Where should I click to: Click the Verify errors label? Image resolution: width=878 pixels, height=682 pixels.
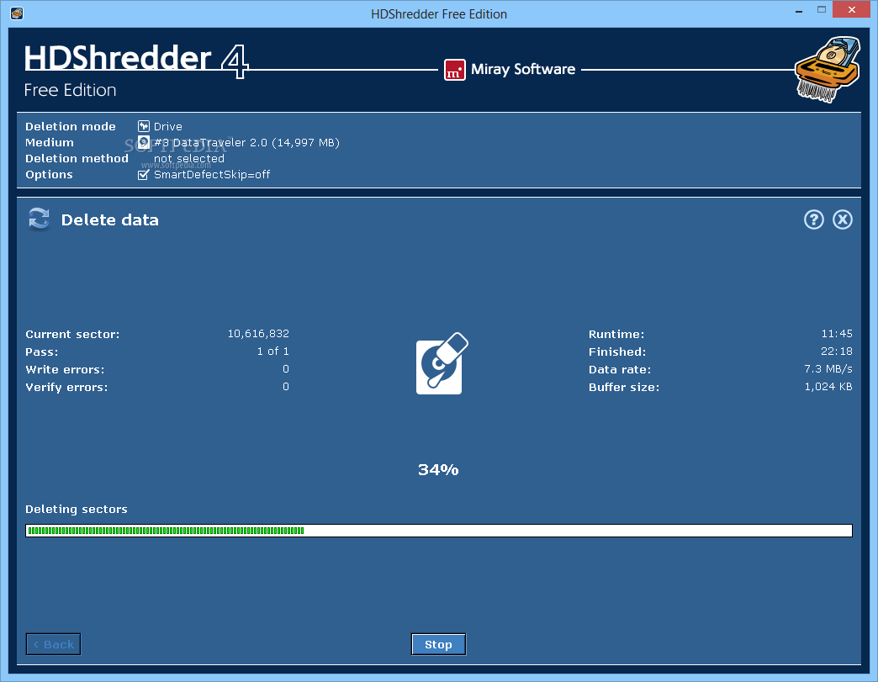(x=66, y=387)
